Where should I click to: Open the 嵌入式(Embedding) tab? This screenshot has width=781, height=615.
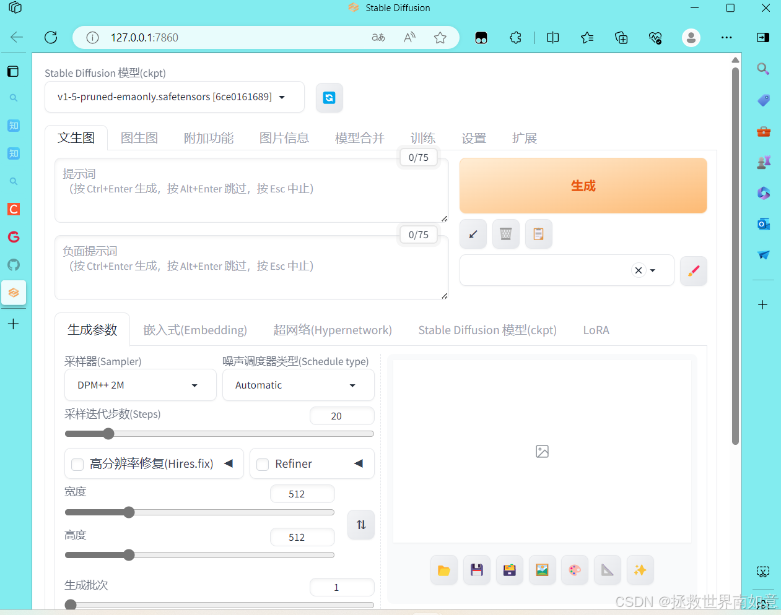click(195, 330)
